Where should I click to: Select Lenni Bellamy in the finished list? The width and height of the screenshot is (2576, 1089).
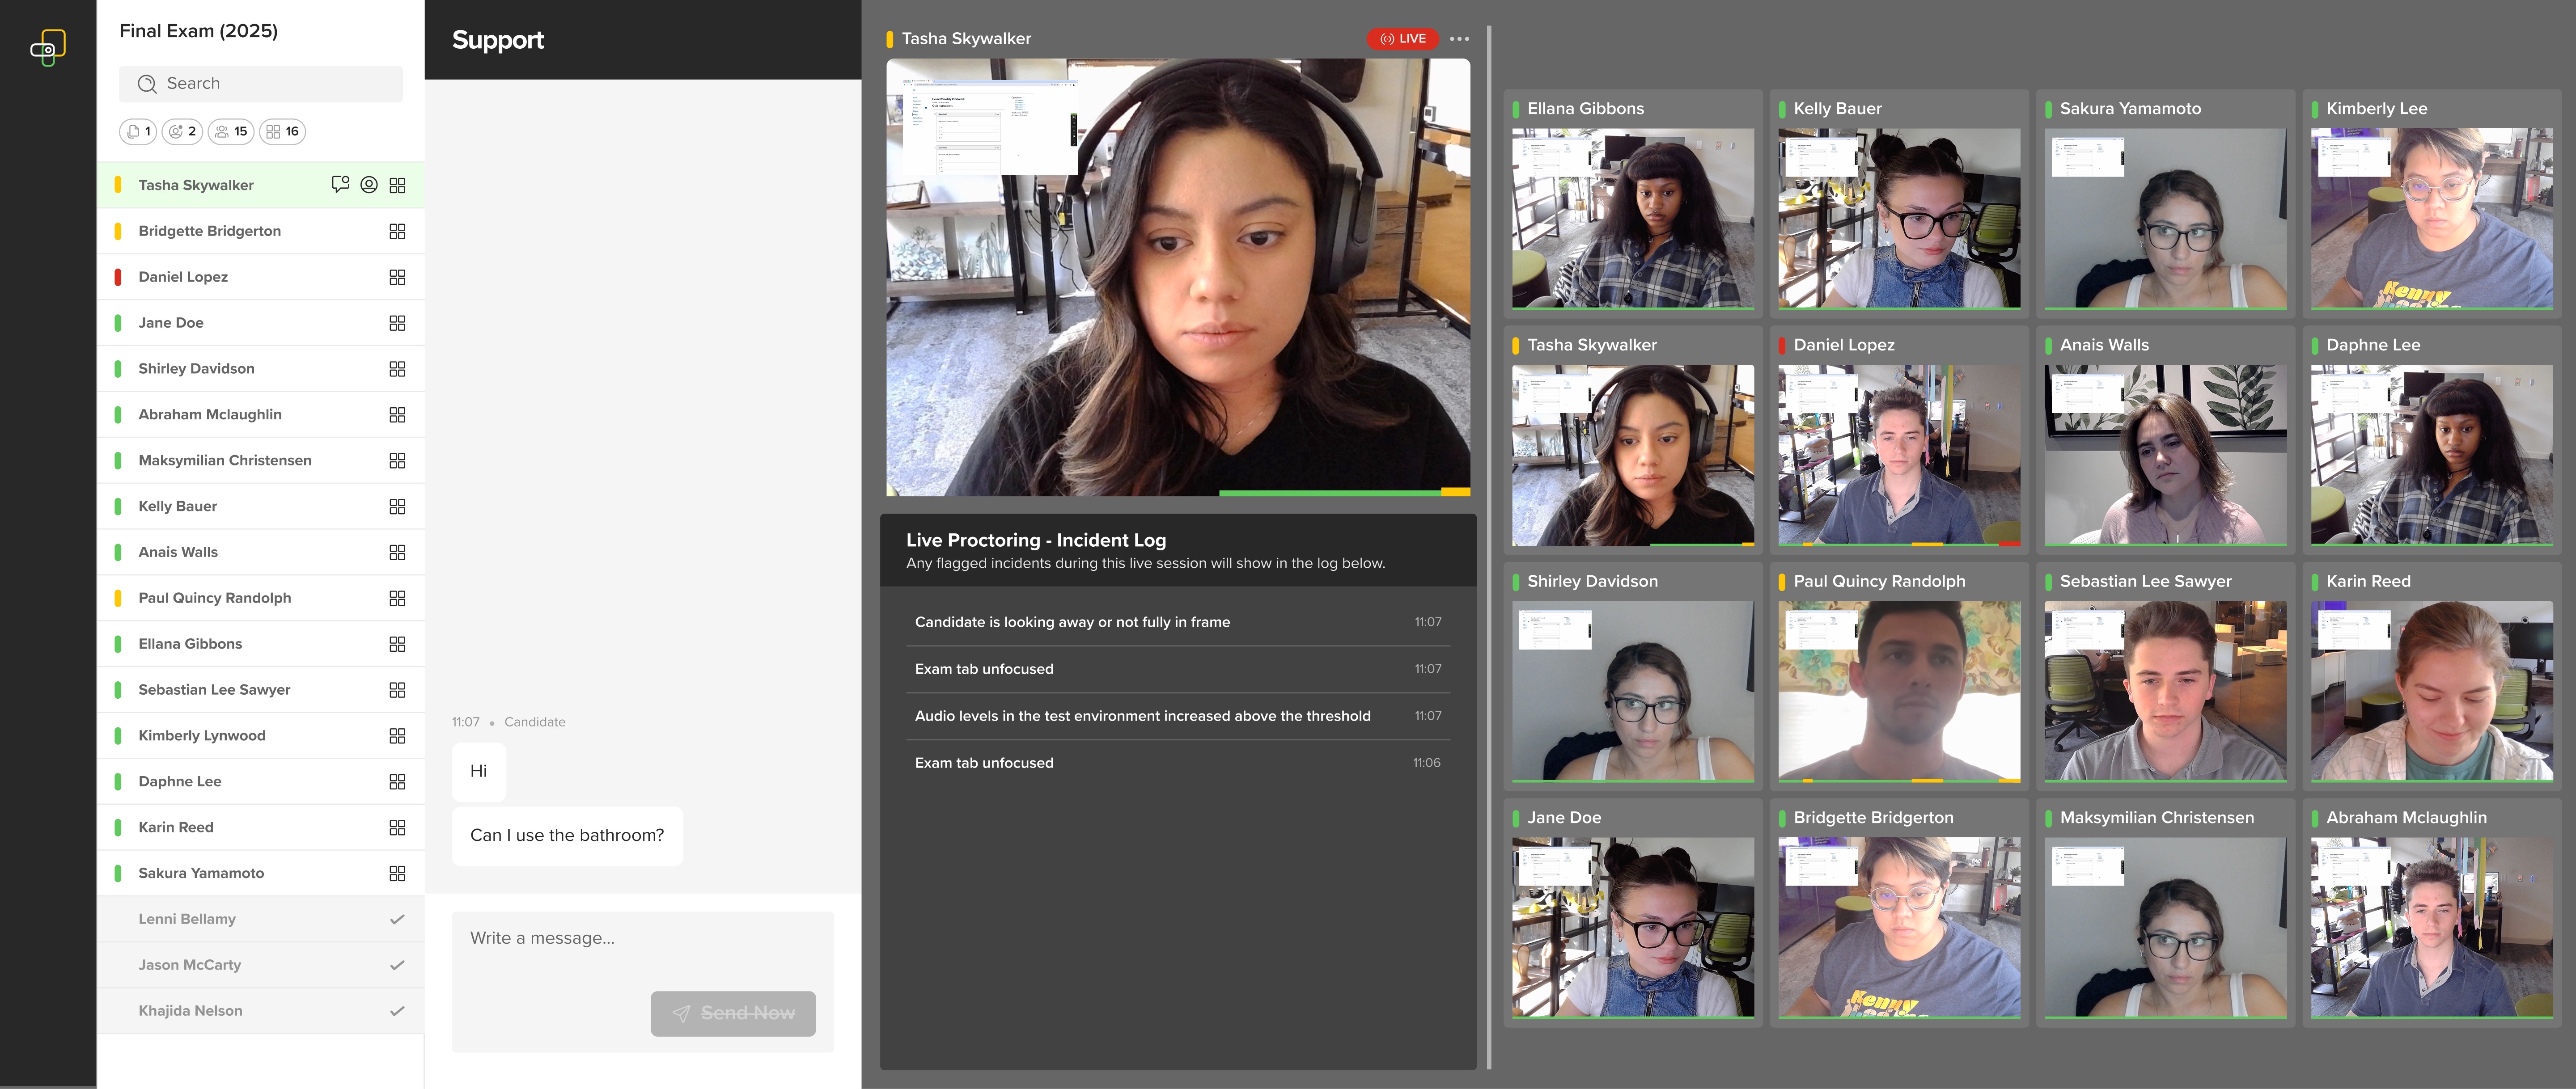tap(261, 919)
